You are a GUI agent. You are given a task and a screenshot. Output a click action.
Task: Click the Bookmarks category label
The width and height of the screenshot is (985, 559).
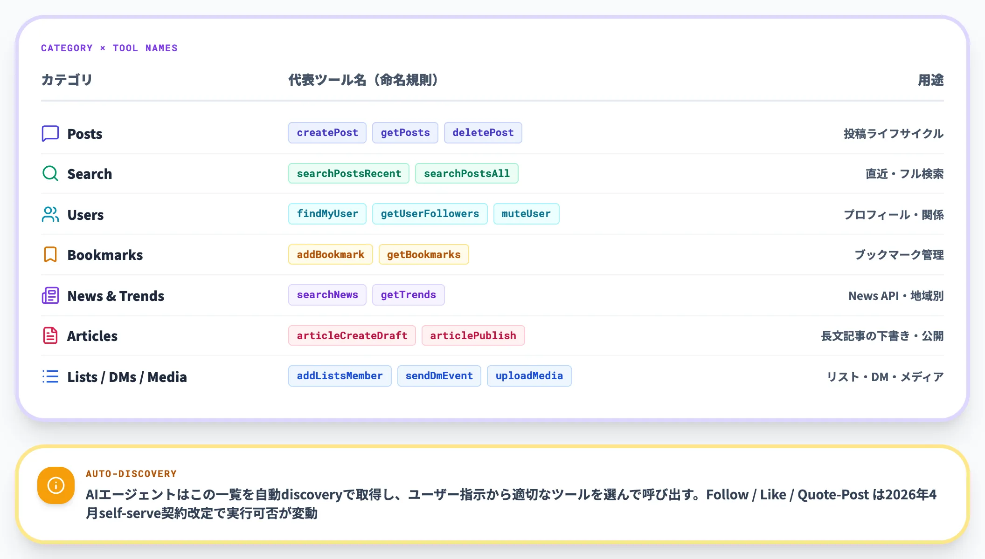pyautogui.click(x=105, y=255)
